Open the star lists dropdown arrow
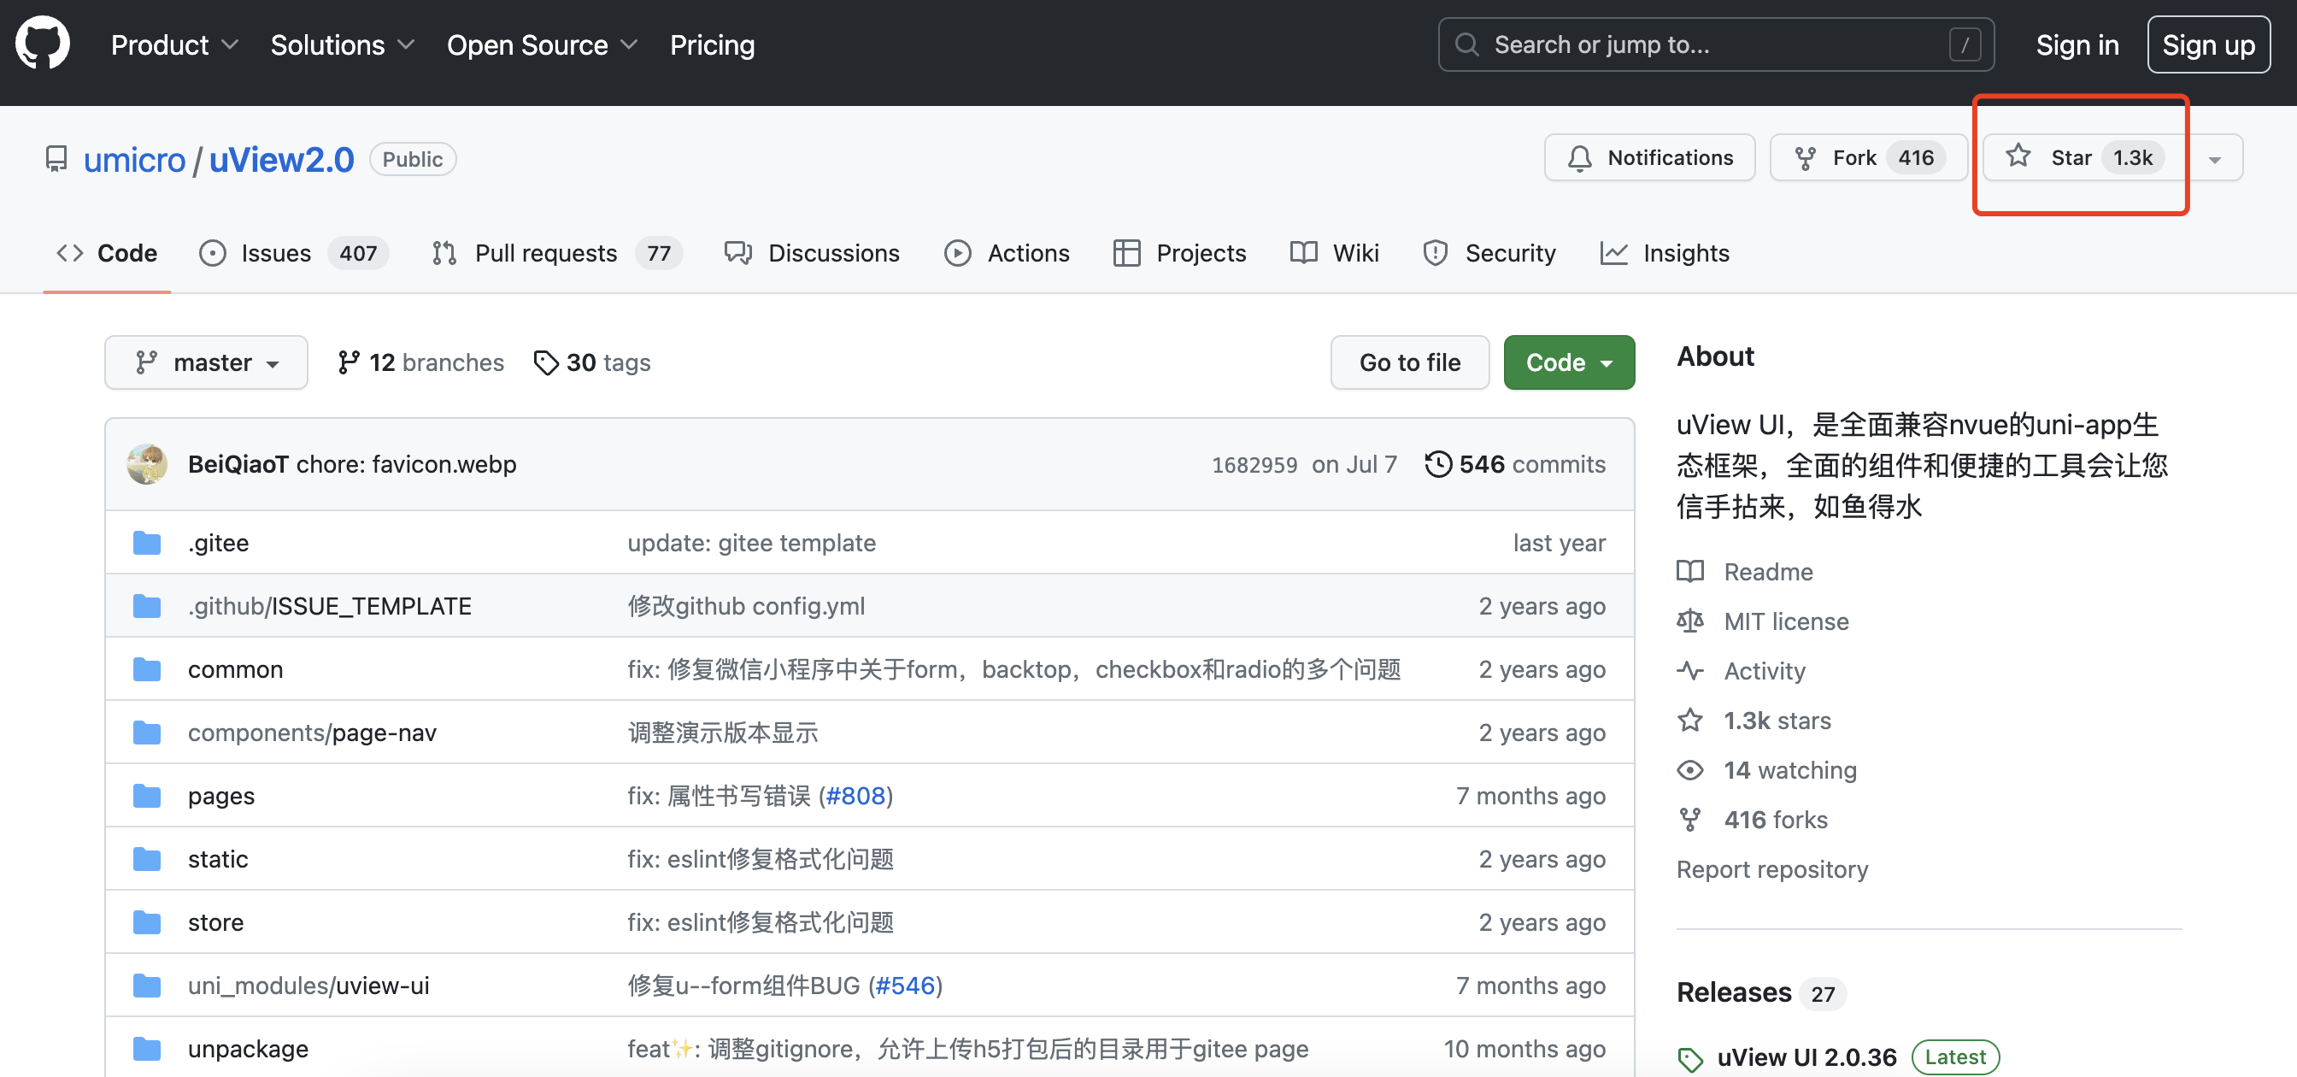2297x1077 pixels. click(2215, 159)
